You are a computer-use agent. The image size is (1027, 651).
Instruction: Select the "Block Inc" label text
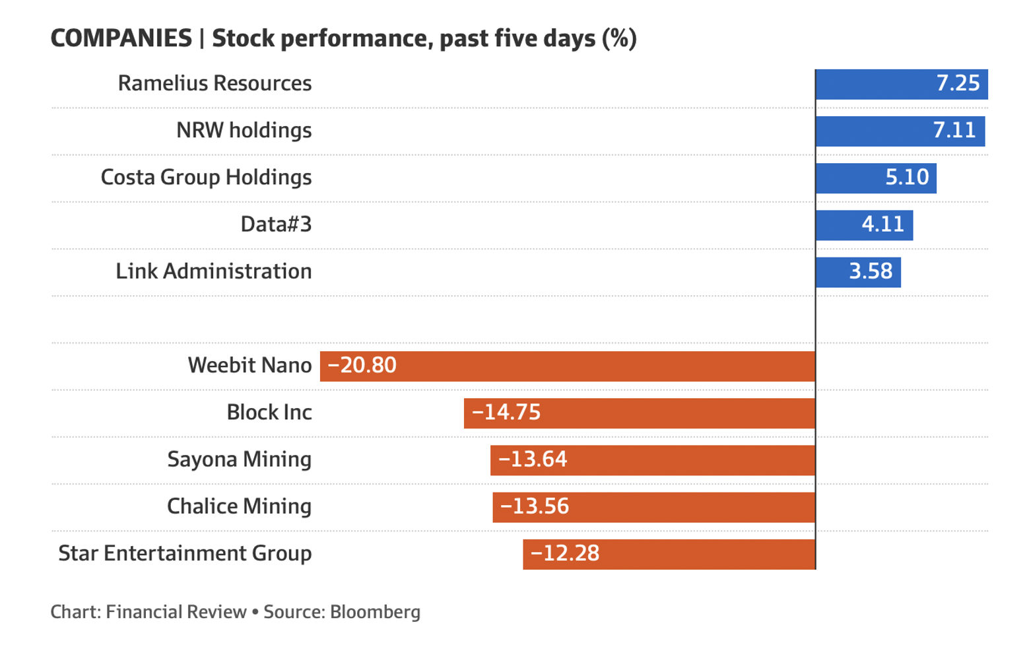click(x=269, y=413)
